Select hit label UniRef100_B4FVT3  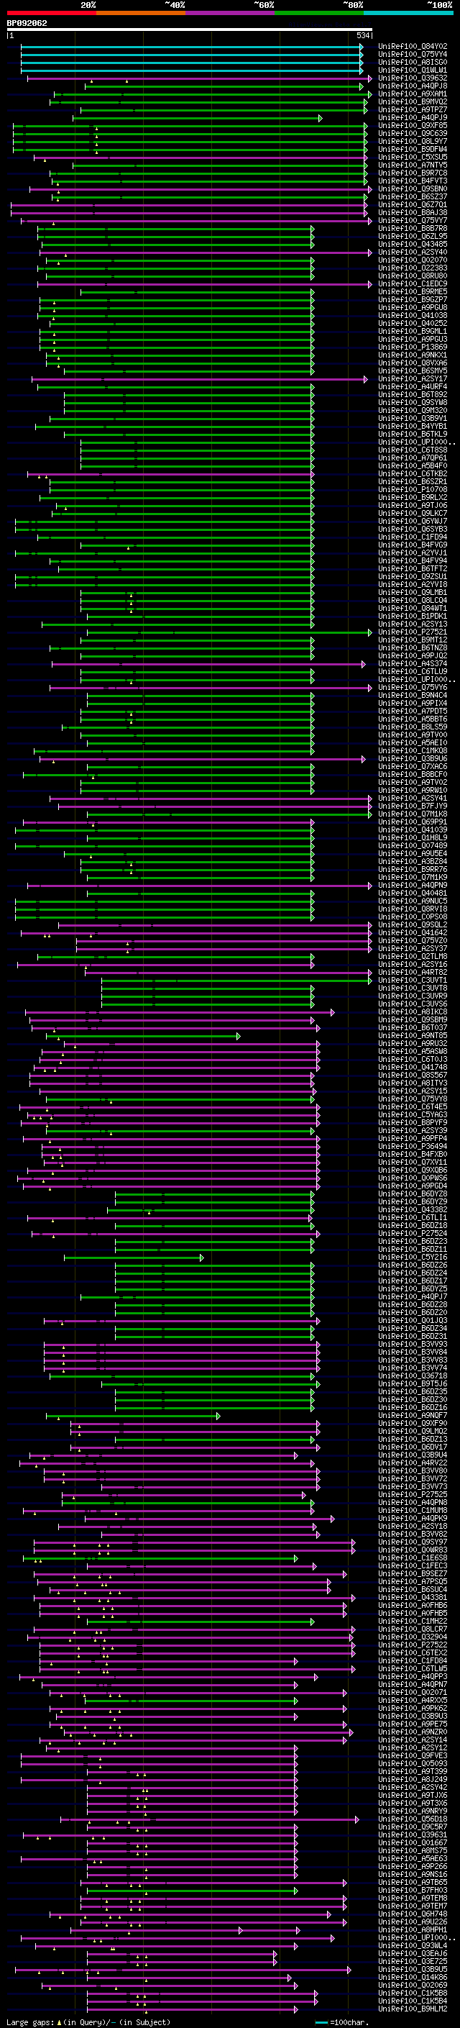(x=413, y=181)
